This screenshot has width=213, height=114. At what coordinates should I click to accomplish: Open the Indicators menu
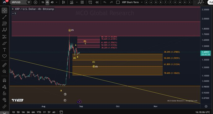72,2
